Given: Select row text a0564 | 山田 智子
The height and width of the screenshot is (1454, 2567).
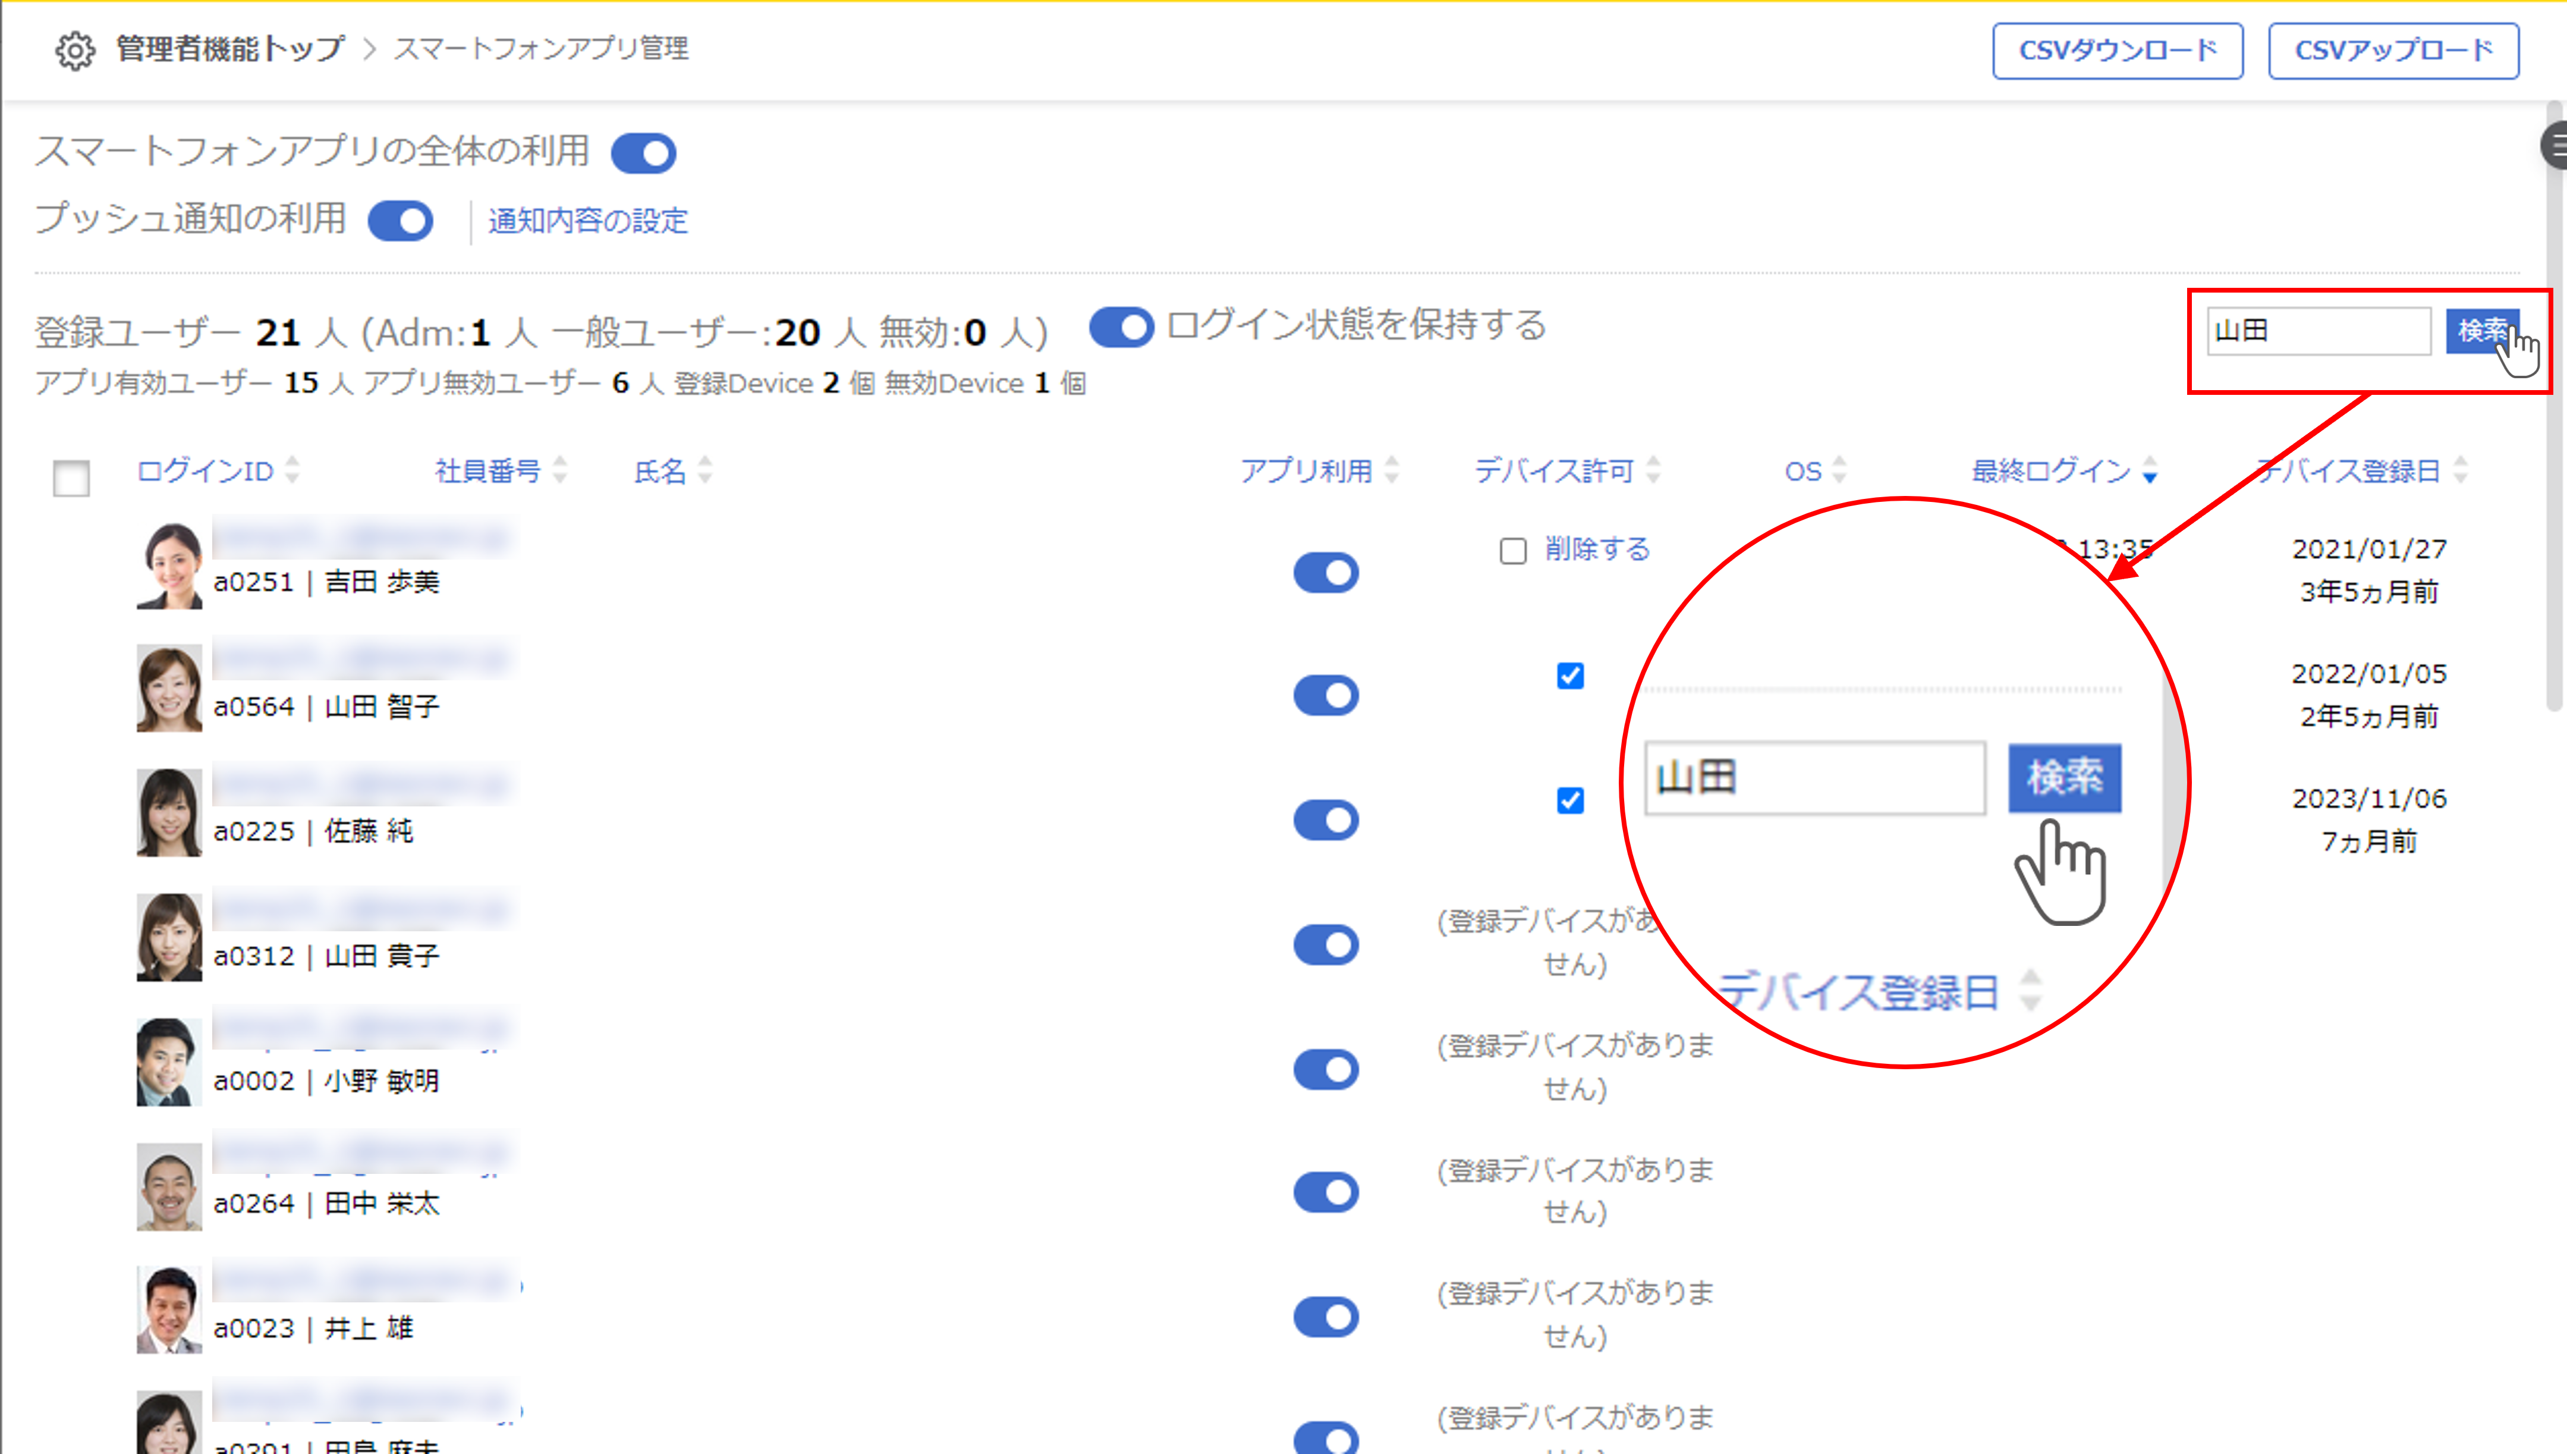Looking at the screenshot, I should 326,706.
